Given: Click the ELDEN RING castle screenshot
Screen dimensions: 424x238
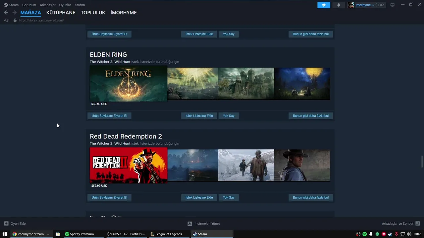Looking at the screenshot, I should 246,84.
